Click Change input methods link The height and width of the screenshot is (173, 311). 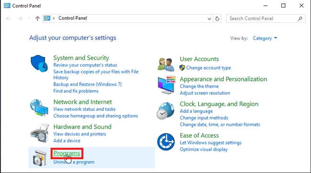[x=204, y=118]
